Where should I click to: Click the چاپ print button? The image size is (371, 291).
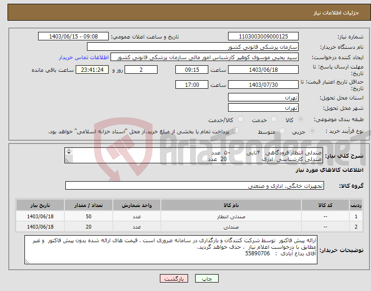click(207, 278)
